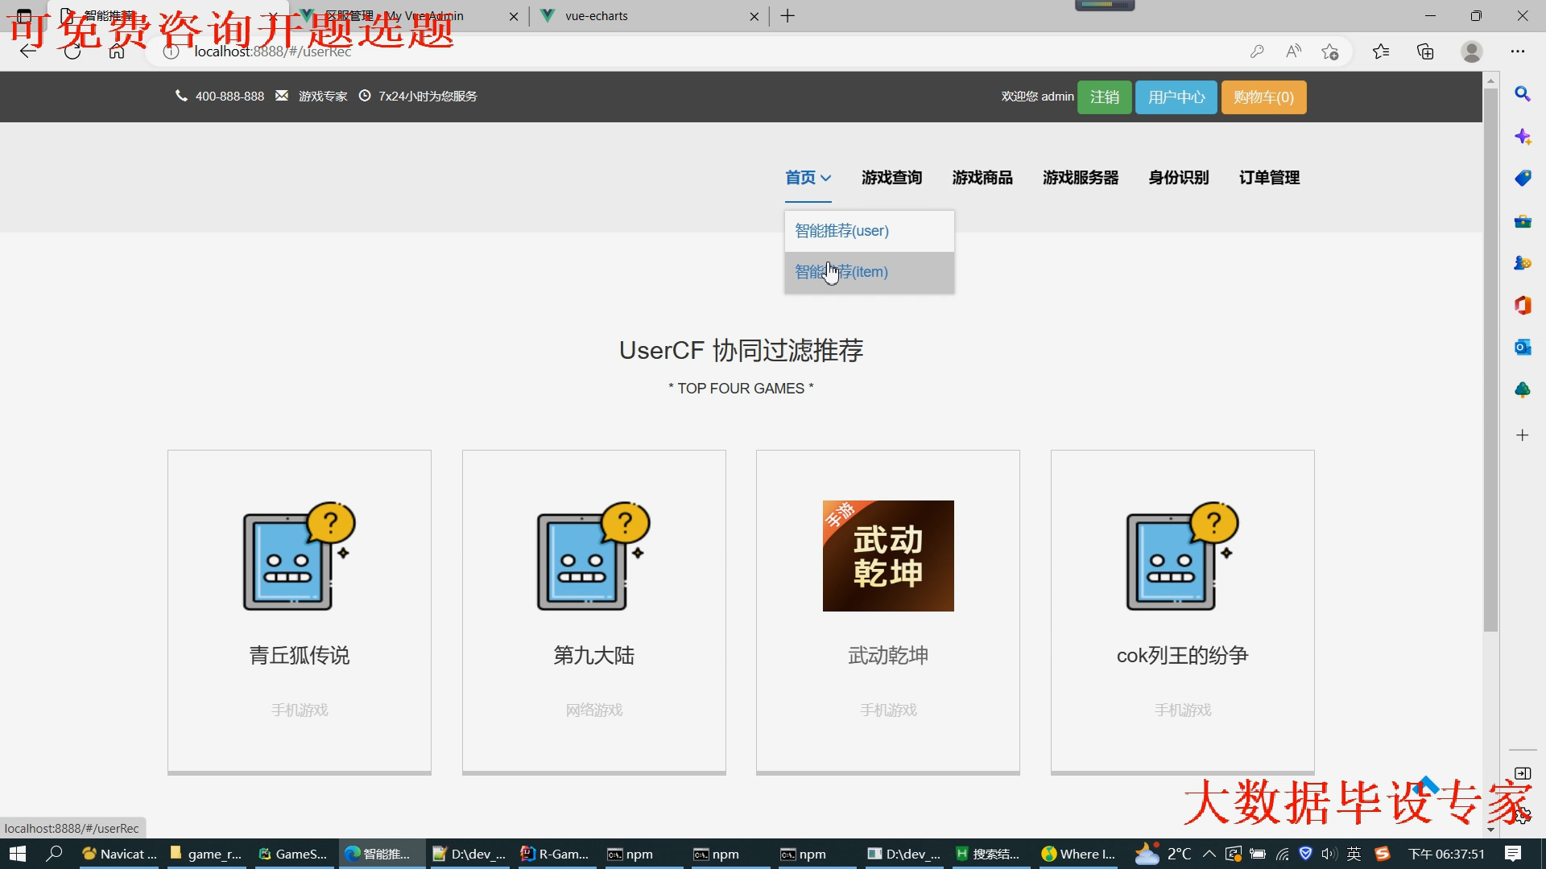
Task: Open the Outlook sidebar icon
Action: 1522,348
